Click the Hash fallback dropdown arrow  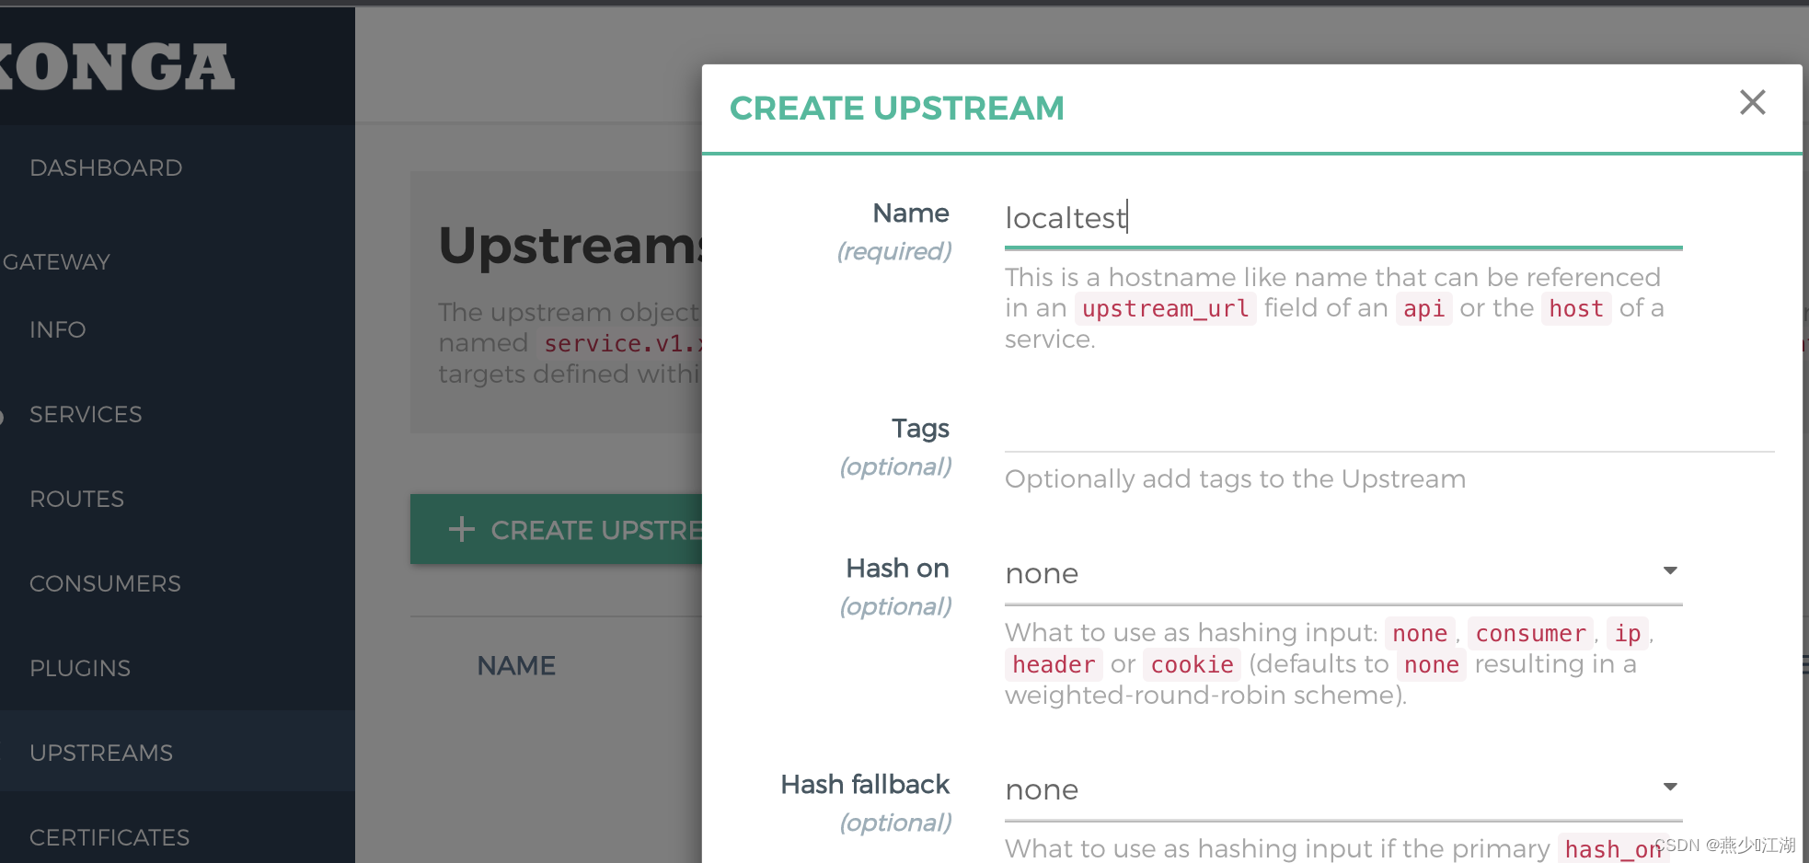[1670, 788]
